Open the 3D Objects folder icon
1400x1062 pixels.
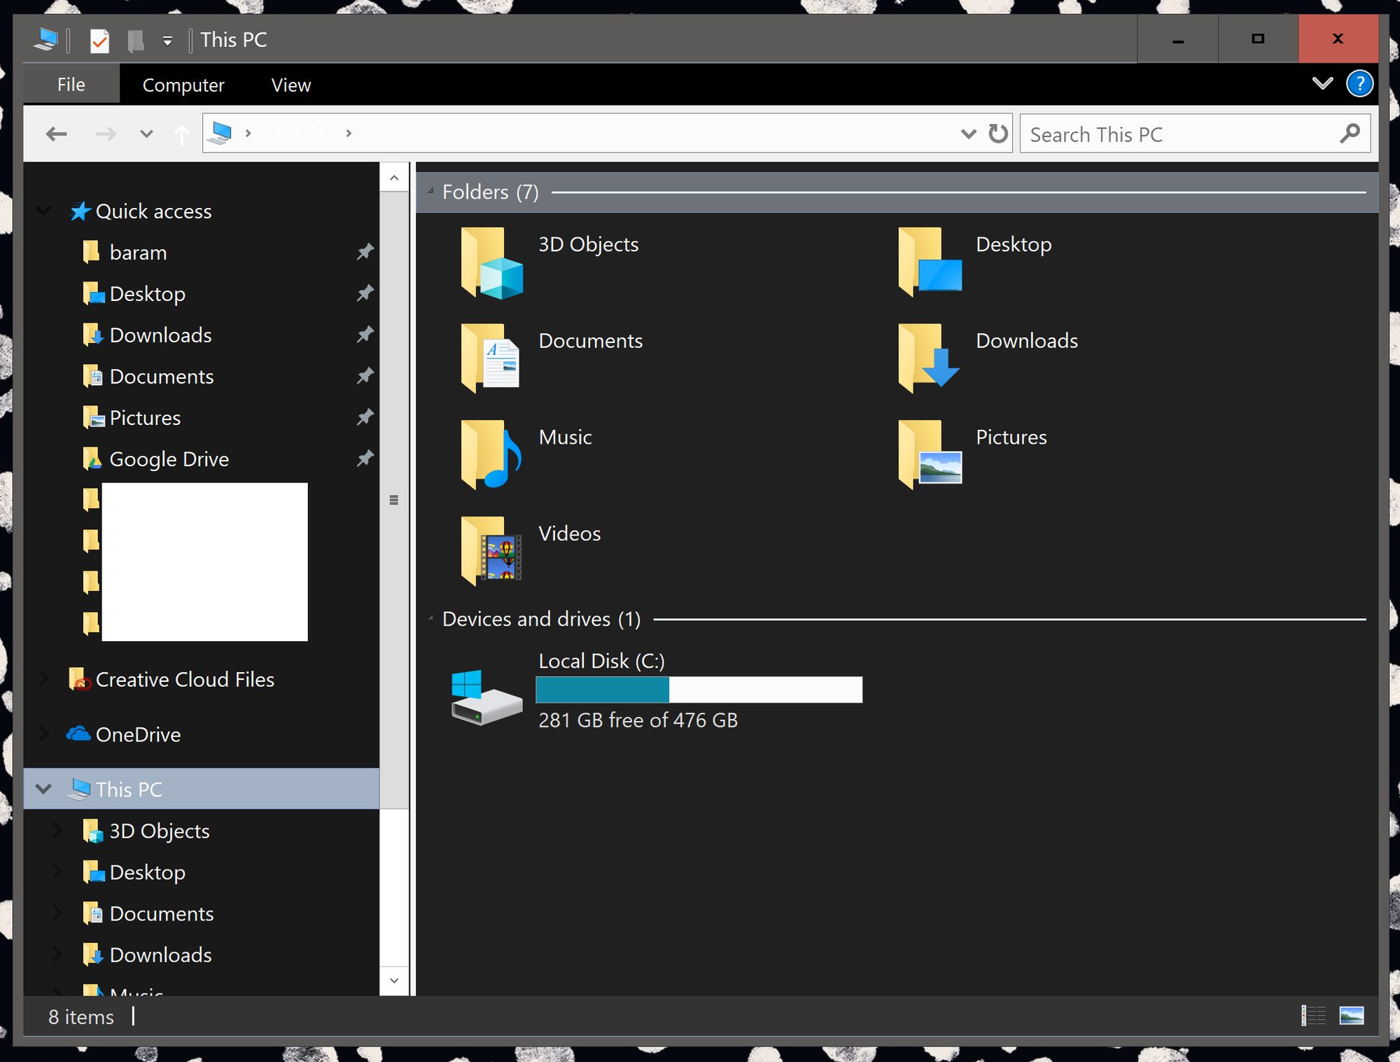pos(491,263)
